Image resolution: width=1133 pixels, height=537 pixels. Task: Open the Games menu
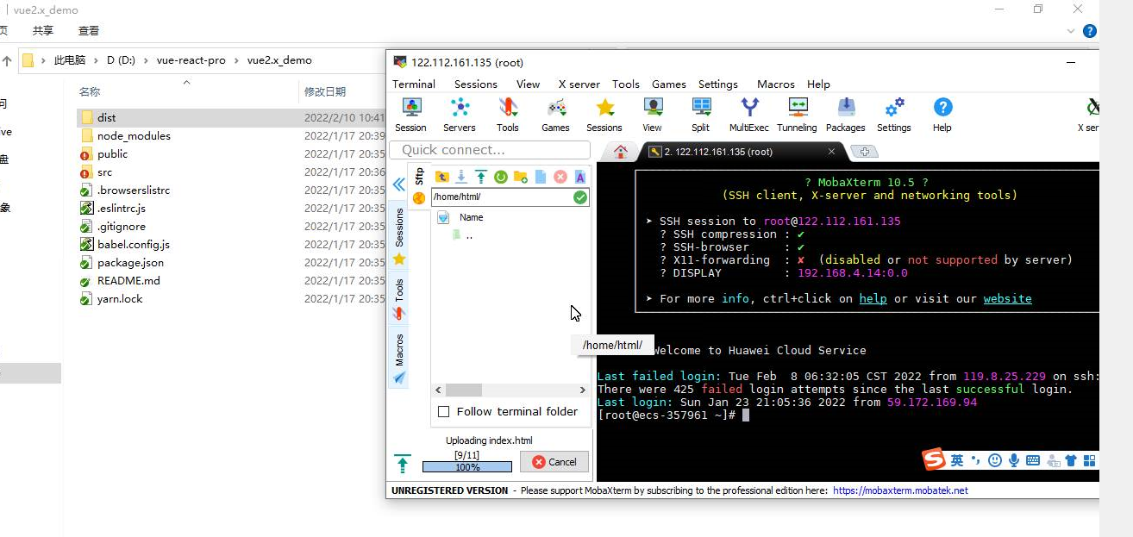[669, 84]
